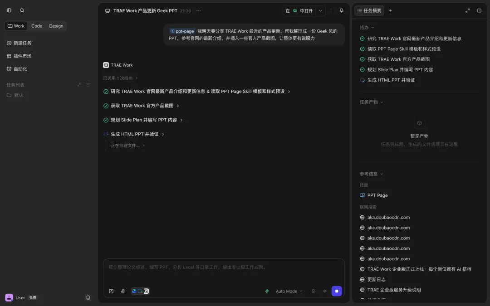Open TRAE Work 企业版正式上线 reference link
The width and height of the screenshot is (490, 306).
pos(416,269)
